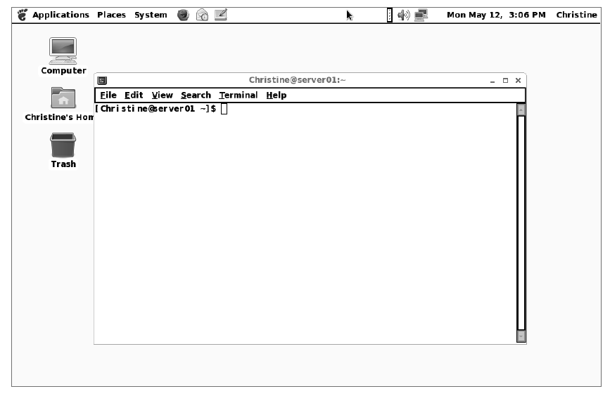Screen dimensions: 610x396
Task: Click the terminal vertical scrollbar track
Action: point(521,223)
